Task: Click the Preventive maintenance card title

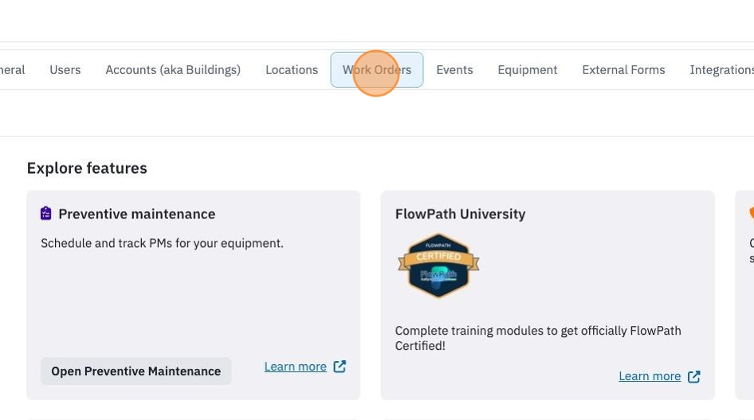Action: [x=137, y=214]
